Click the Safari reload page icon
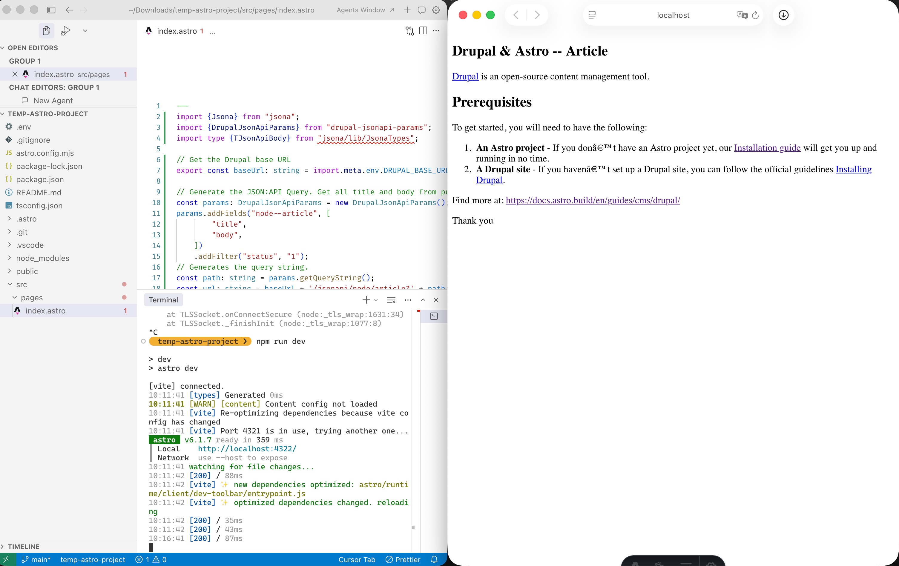Image resolution: width=899 pixels, height=566 pixels. pos(755,15)
